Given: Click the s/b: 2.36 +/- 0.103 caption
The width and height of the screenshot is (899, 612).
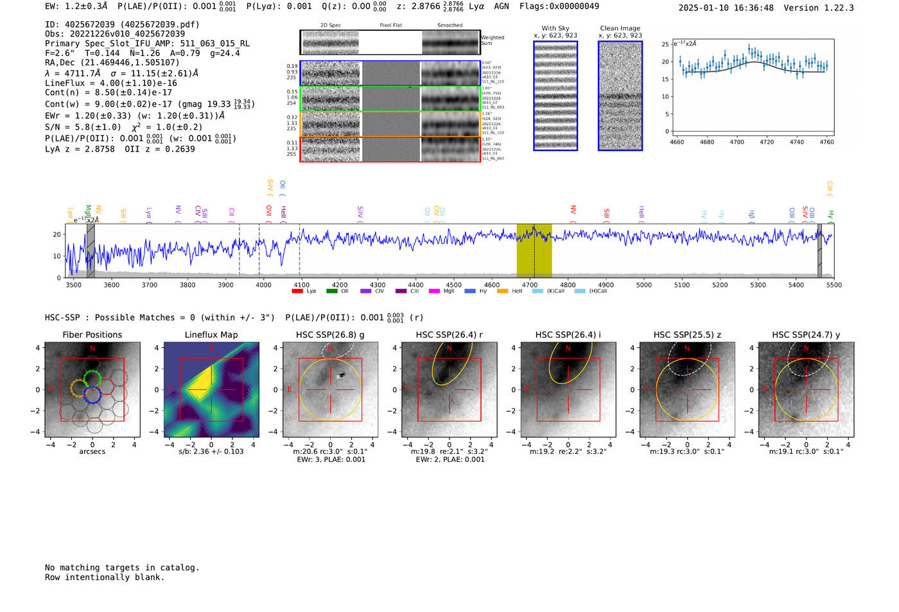Looking at the screenshot, I should (211, 451).
